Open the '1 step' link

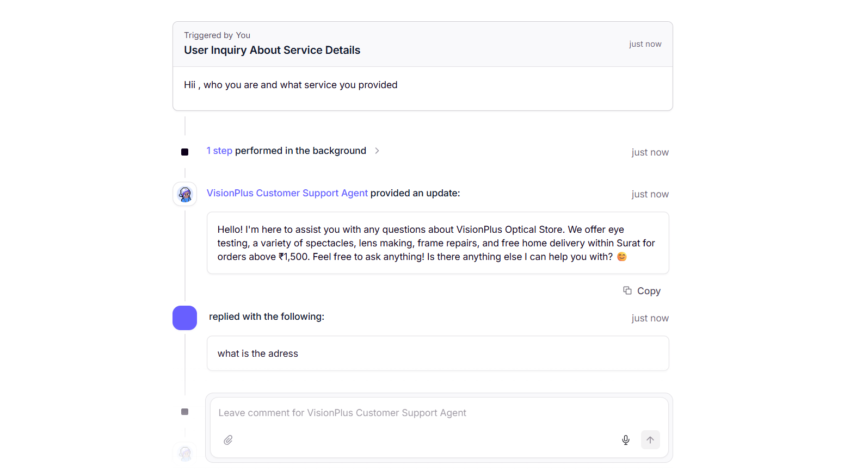[219, 151]
